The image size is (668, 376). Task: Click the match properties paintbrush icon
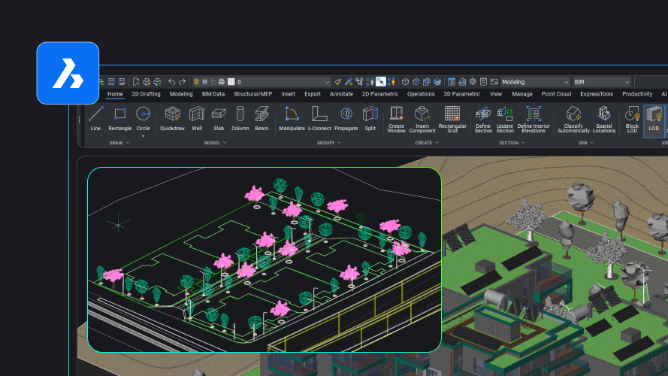click(x=338, y=82)
